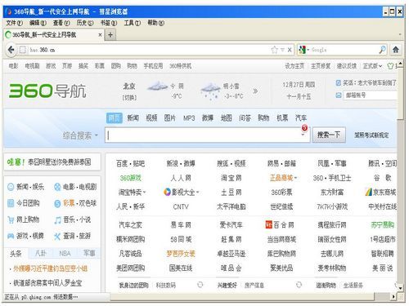Click the 设为主页 link
The height and width of the screenshot is (306, 409).
tap(294, 66)
